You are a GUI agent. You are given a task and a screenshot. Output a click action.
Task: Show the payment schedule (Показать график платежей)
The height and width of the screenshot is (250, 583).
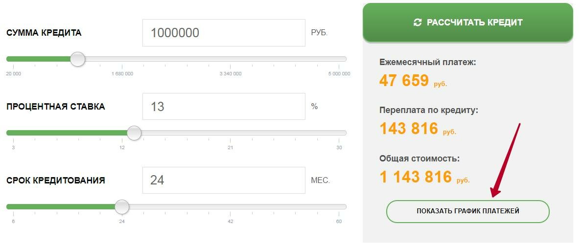coord(467,211)
